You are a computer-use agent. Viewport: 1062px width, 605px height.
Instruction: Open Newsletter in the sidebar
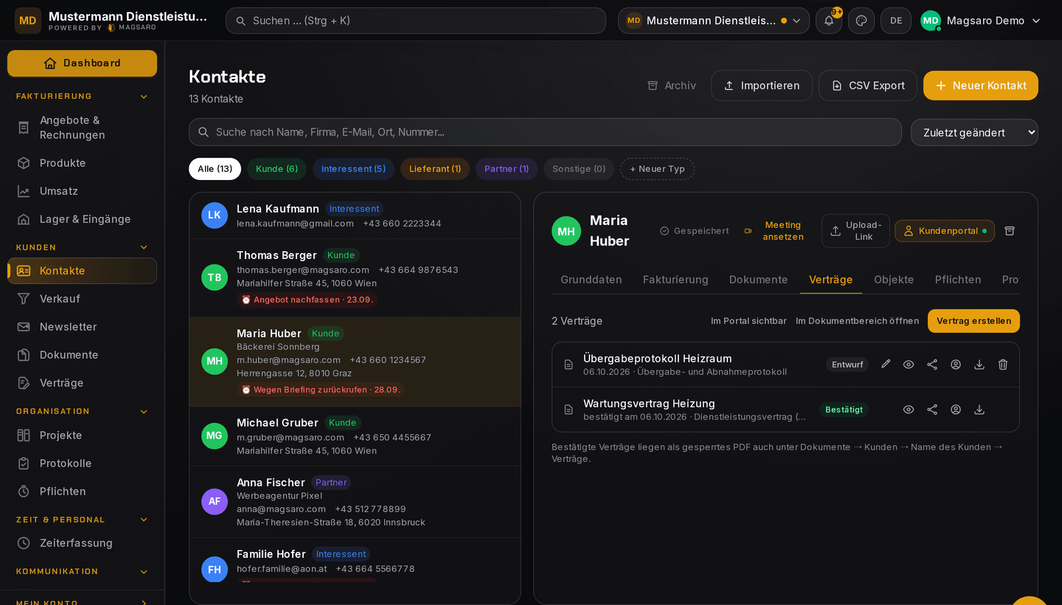[x=82, y=327]
